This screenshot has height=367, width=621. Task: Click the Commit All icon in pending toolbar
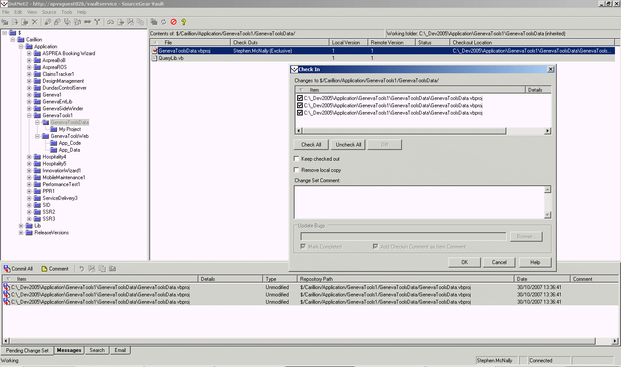coord(7,269)
